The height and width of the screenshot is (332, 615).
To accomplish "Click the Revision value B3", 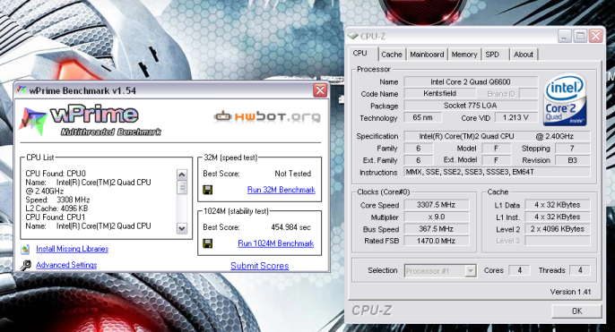I will [572, 160].
